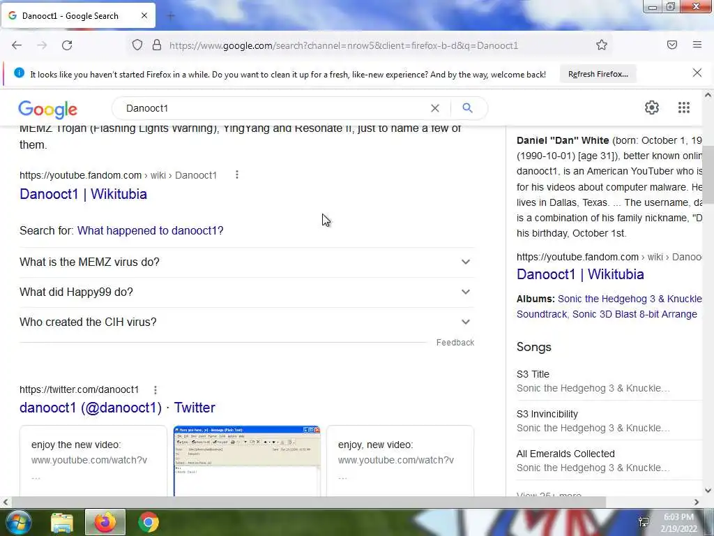This screenshot has height=536, width=714.
Task: Expand What is the MEMZ virus do?
Action: point(247,262)
